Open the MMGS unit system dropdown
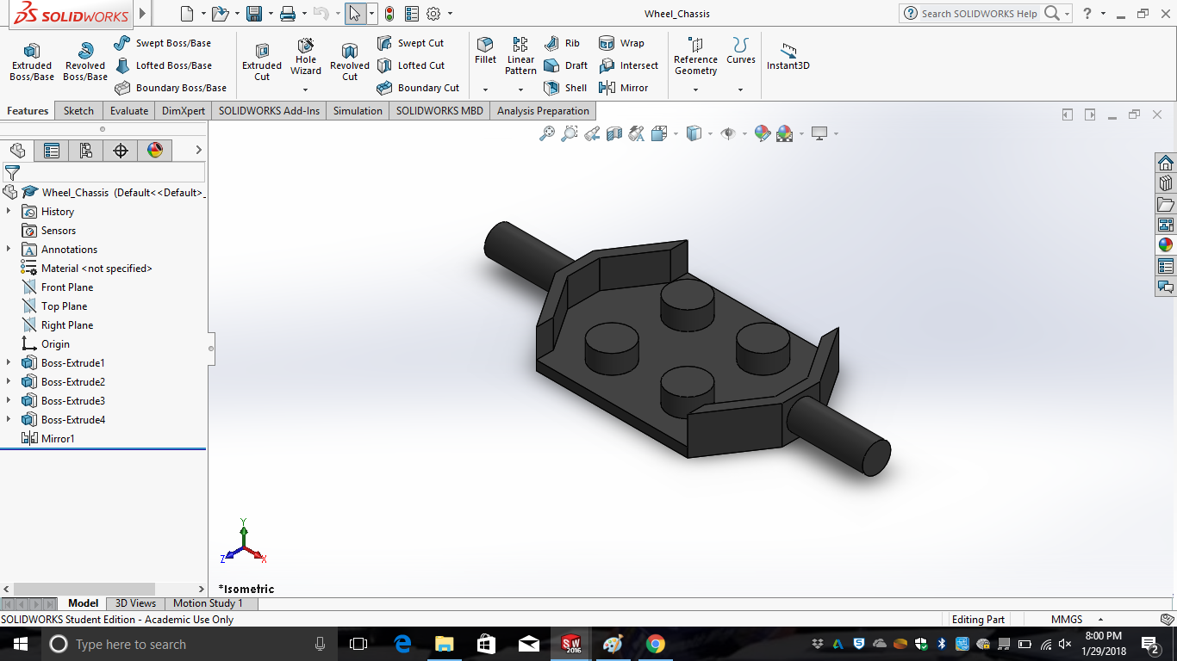This screenshot has width=1177, height=661. (x=1078, y=620)
